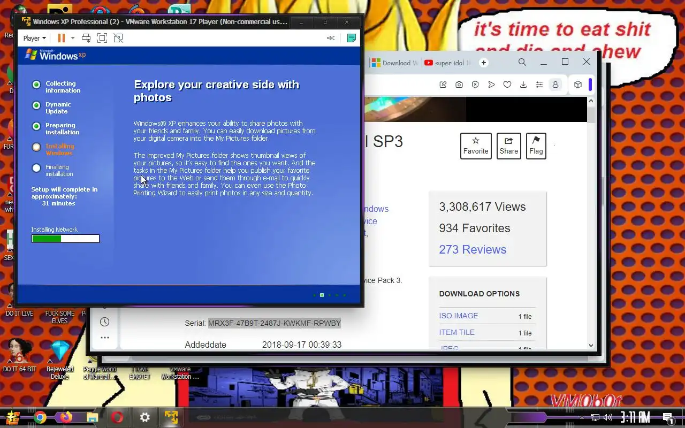The height and width of the screenshot is (428, 685).
Task: Show hidden system tray icons chevron
Action: 583,417
